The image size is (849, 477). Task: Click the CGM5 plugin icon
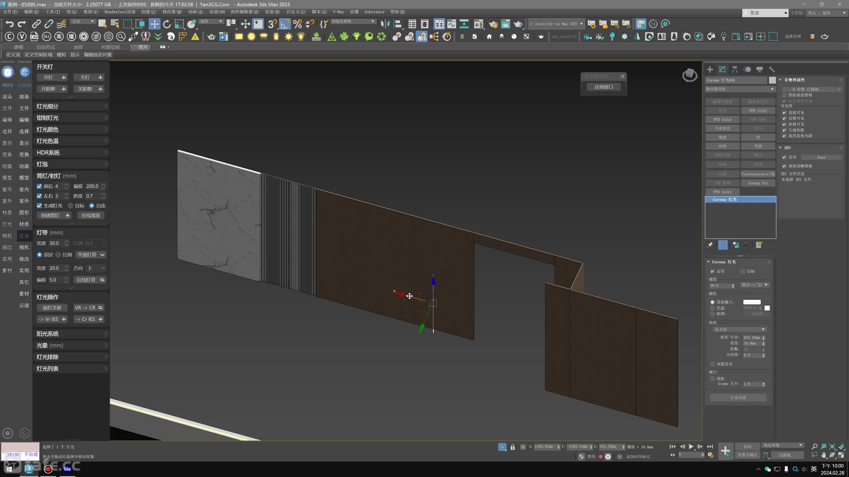coord(25,72)
